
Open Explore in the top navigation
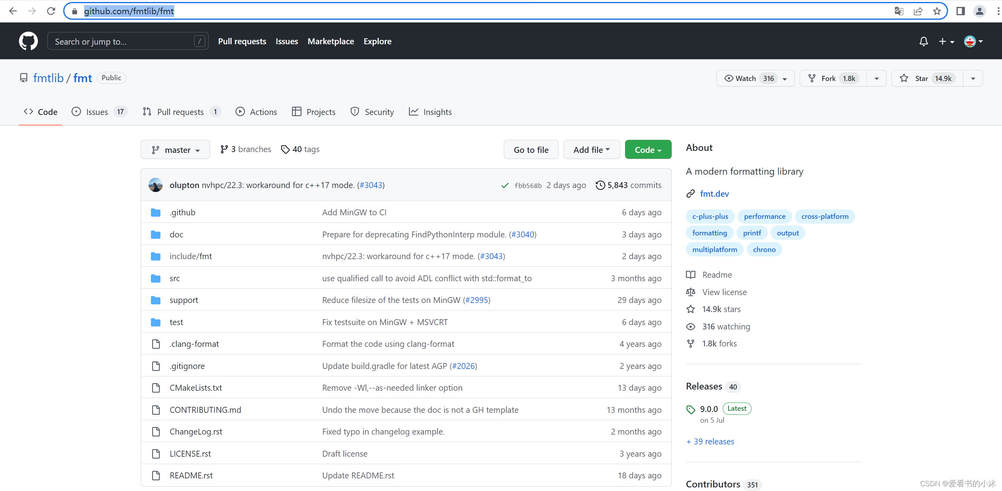coord(377,41)
